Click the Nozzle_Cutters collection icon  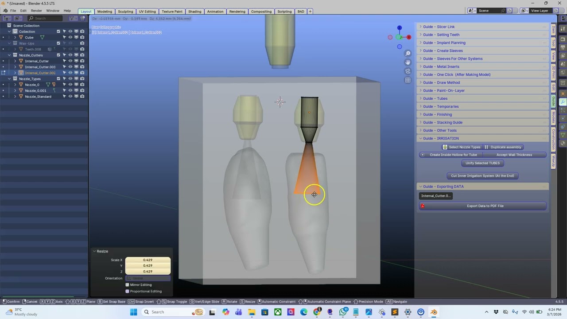(15, 55)
